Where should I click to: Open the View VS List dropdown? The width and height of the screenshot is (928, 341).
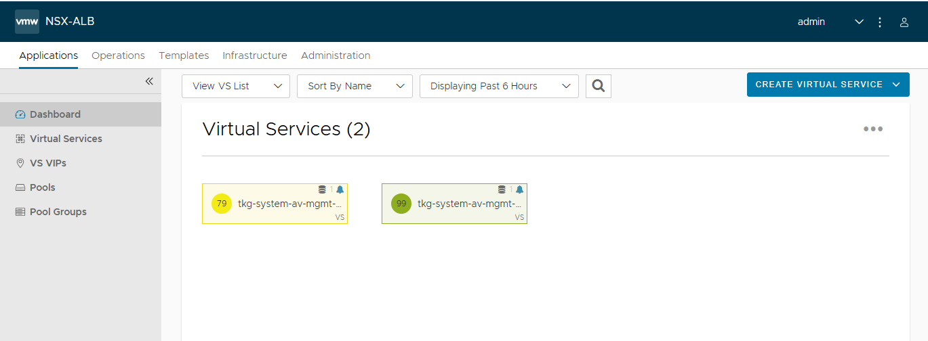pyautogui.click(x=236, y=86)
